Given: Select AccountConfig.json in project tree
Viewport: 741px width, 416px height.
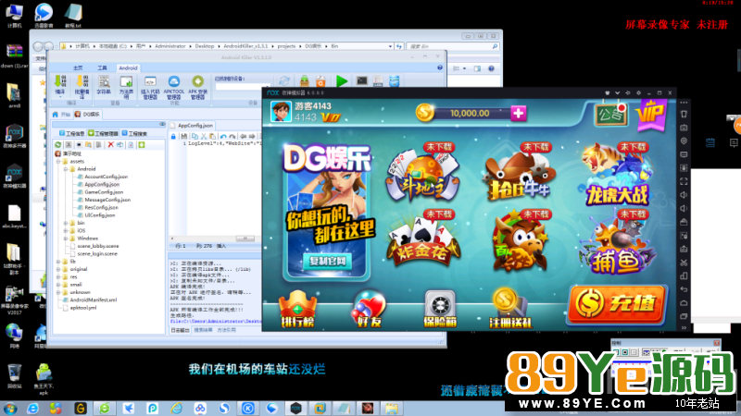Looking at the screenshot, I should point(106,177).
